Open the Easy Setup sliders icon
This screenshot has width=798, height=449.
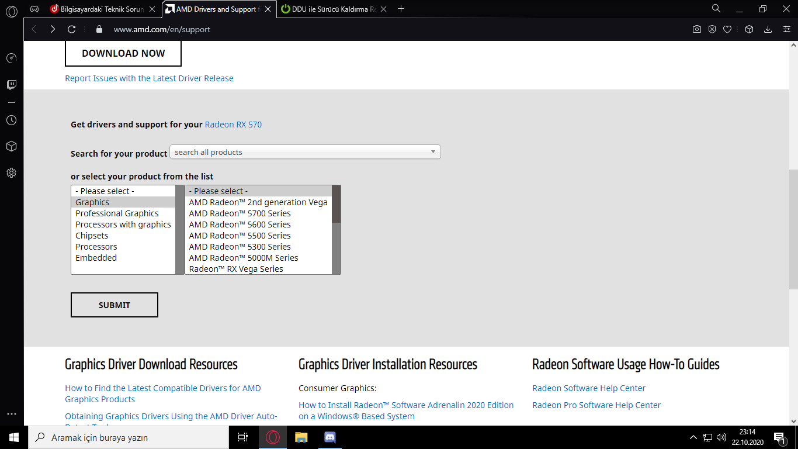point(787,29)
